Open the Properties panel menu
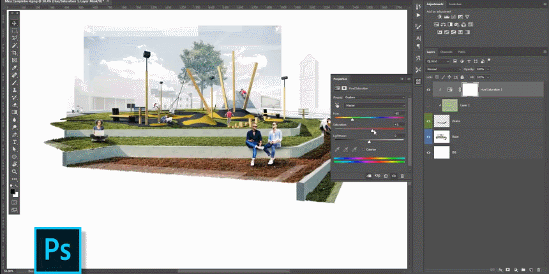Viewport: 549px width, 274px height. click(409, 79)
